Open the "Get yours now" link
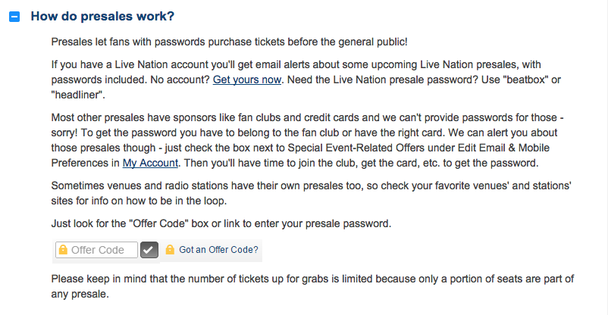Screen dimensions: 608x315 pyautogui.click(x=246, y=79)
